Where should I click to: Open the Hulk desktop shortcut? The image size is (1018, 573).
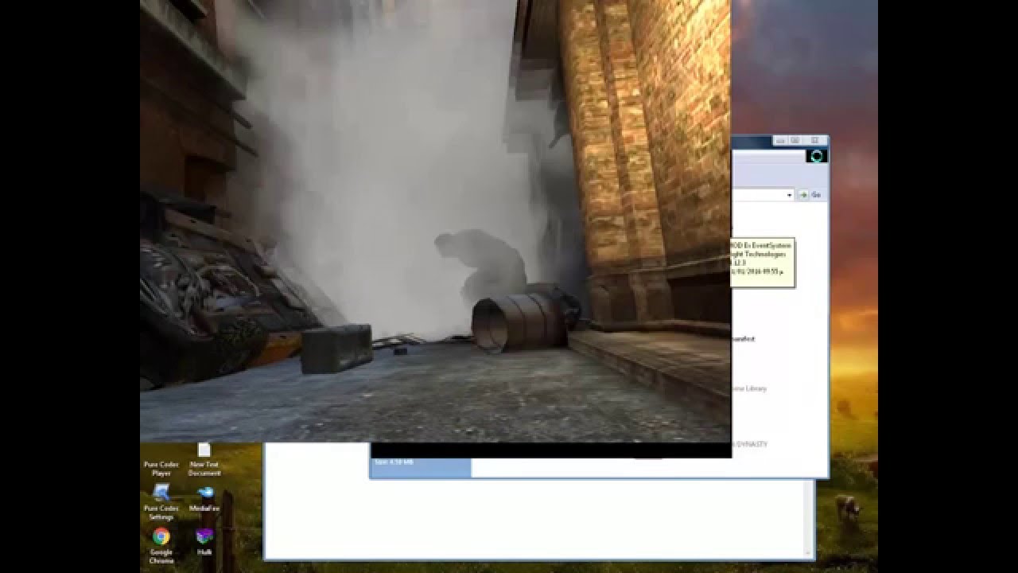[204, 541]
